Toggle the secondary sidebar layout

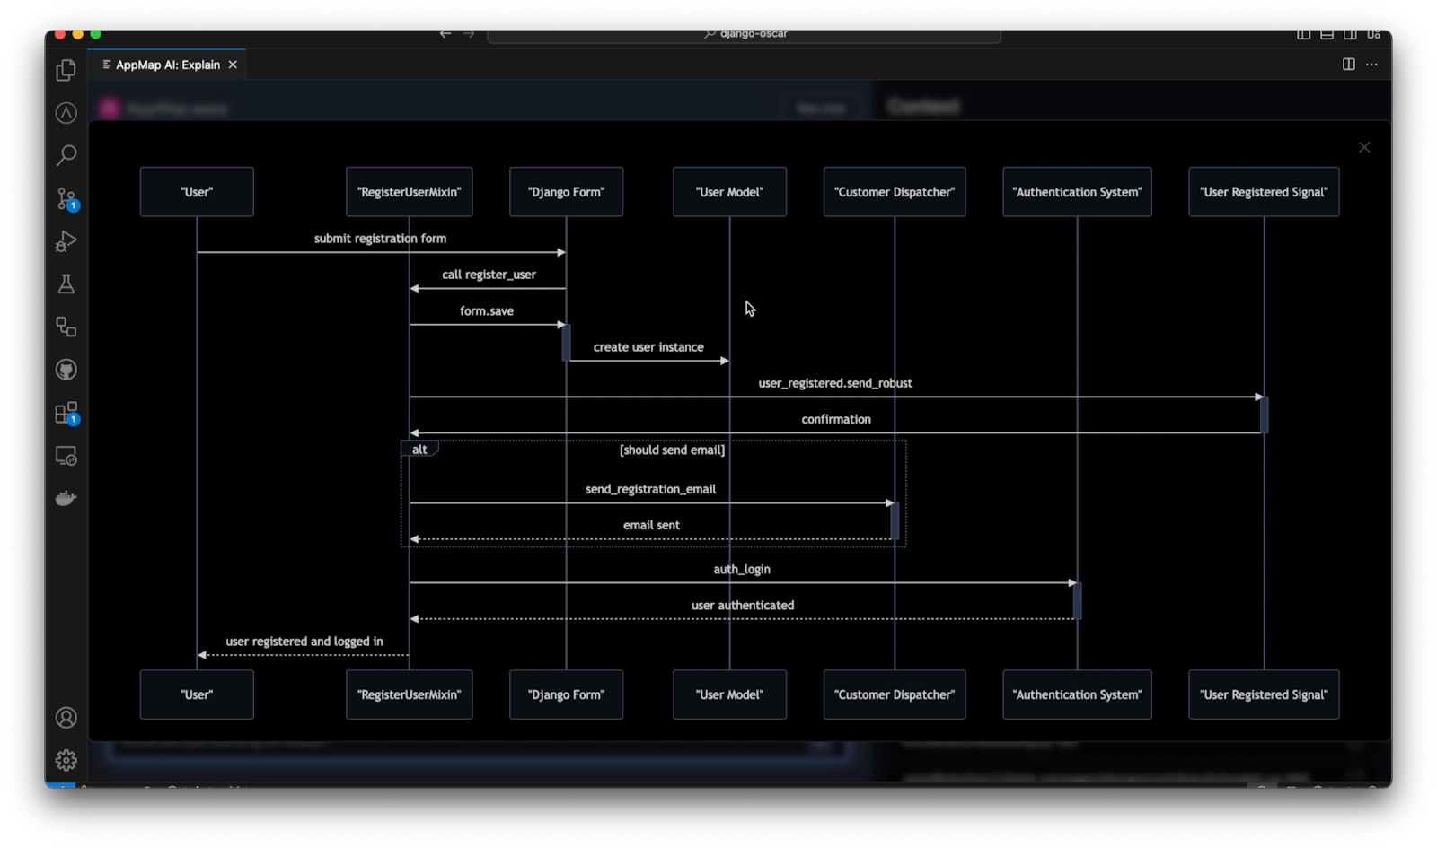pyautogui.click(x=1350, y=34)
